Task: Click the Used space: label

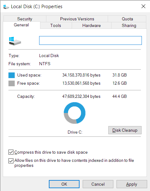Action: (29, 75)
